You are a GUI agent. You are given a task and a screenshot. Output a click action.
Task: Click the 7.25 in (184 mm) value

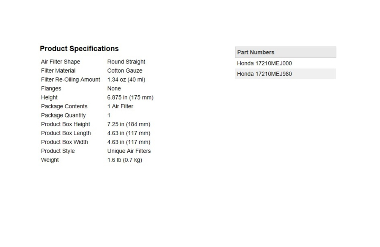click(x=129, y=124)
